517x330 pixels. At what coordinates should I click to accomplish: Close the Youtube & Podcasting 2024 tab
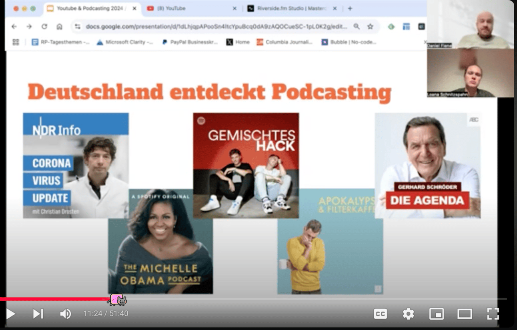click(134, 8)
